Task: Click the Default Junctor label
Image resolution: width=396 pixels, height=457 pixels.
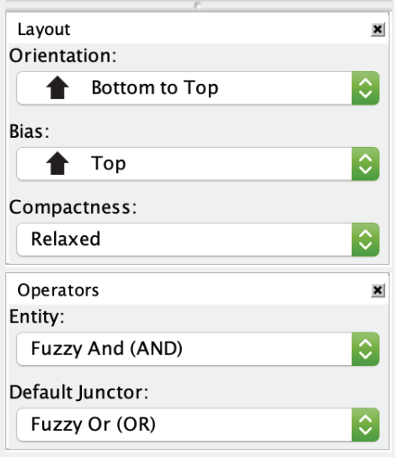Action: coord(79,392)
